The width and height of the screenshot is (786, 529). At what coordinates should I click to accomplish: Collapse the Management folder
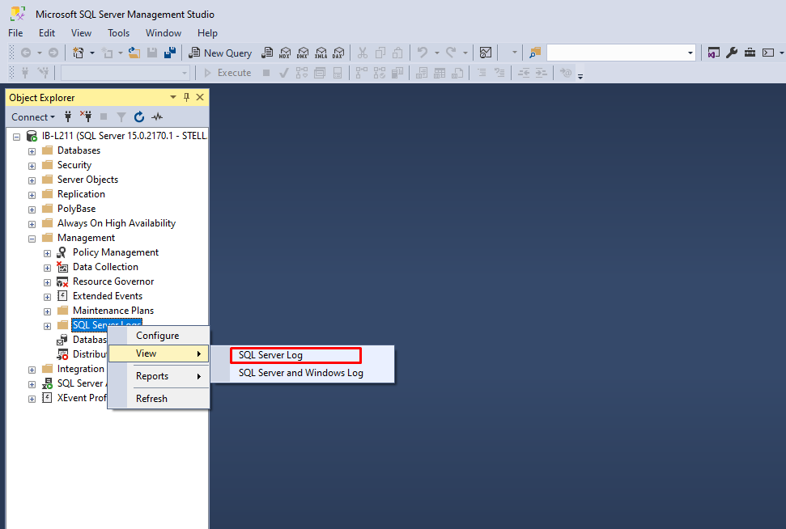point(32,239)
